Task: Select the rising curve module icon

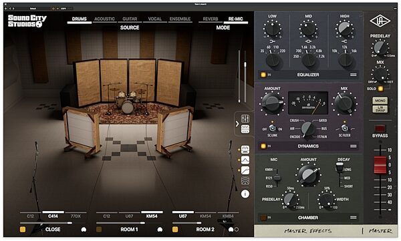Action: (x=245, y=170)
